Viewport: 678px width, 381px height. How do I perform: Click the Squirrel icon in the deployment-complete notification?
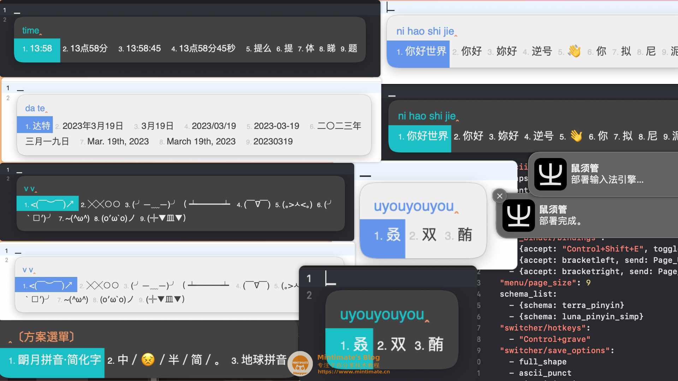point(518,215)
